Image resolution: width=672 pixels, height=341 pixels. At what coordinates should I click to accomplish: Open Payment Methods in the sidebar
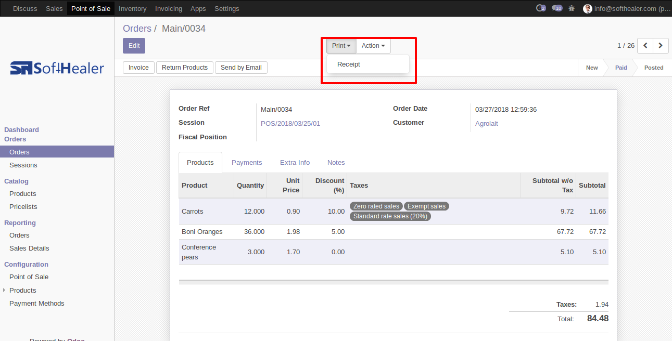[37, 303]
